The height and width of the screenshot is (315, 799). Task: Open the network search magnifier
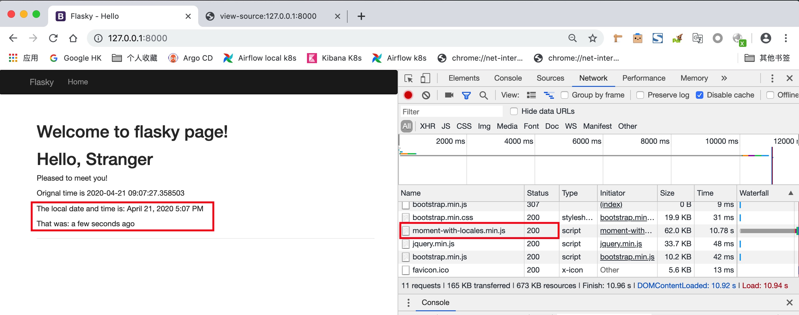[x=483, y=95]
